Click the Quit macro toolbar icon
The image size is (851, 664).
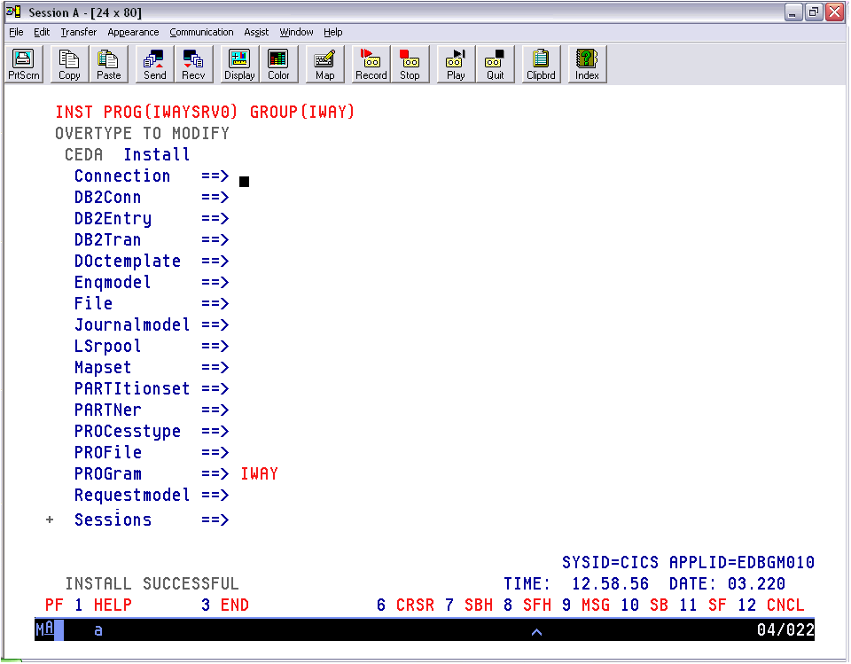[495, 64]
